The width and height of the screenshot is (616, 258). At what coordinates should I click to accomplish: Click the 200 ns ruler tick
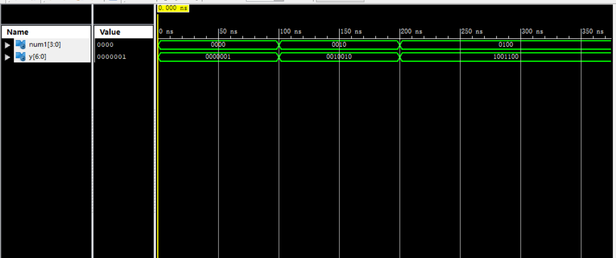(411, 32)
